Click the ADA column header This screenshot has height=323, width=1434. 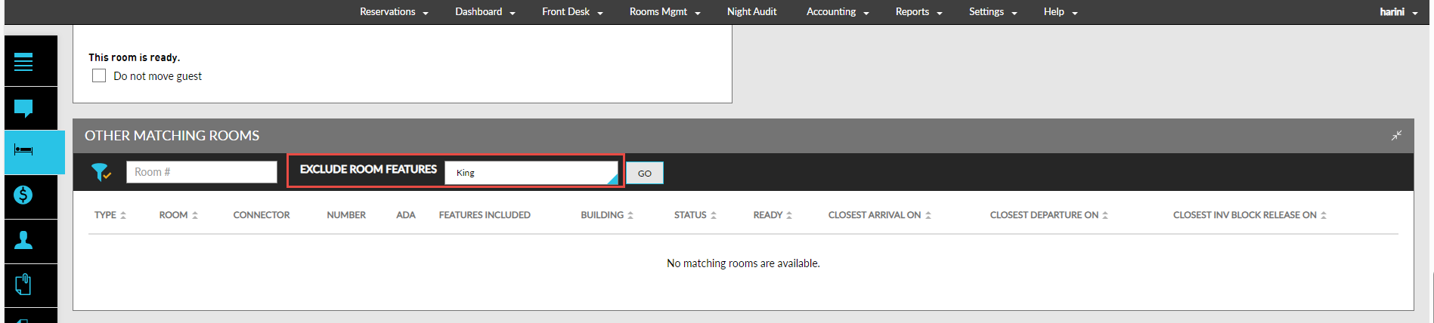pyautogui.click(x=406, y=215)
